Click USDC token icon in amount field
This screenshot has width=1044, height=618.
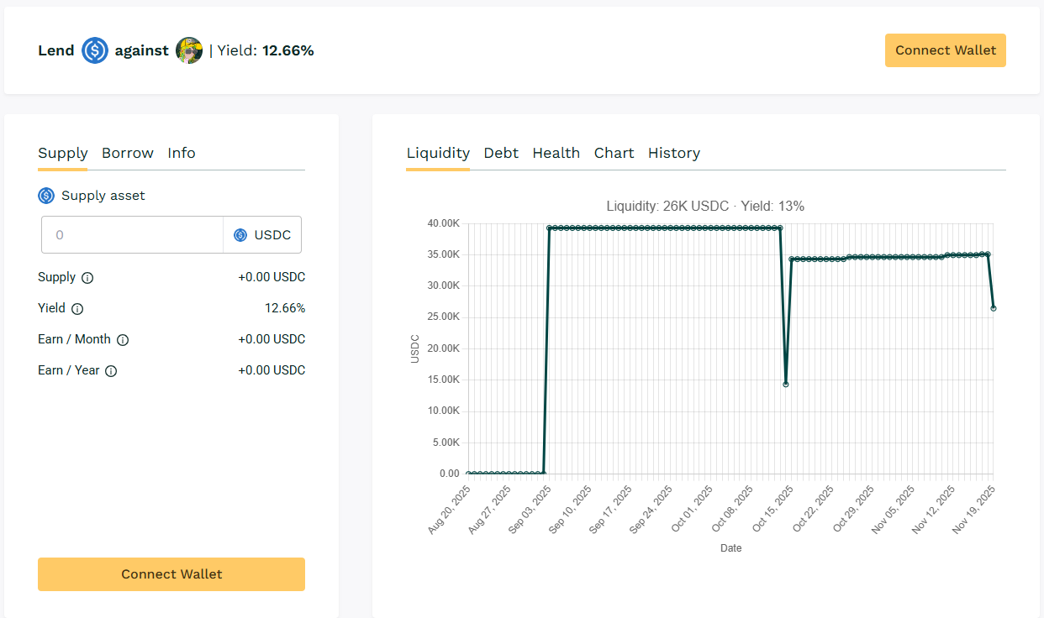coord(240,235)
